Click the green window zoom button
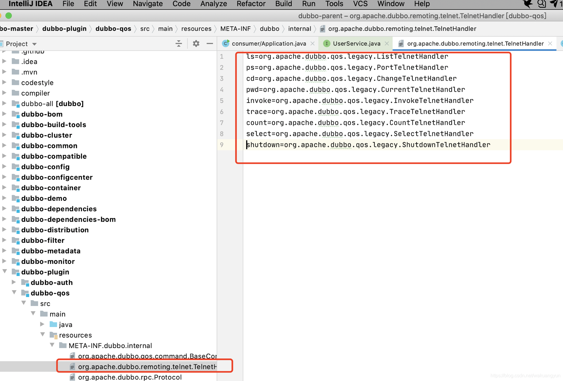 (x=9, y=16)
